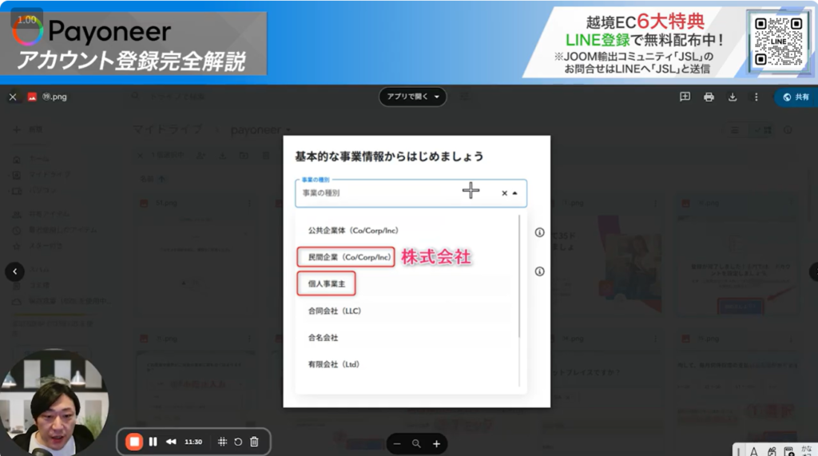Restart the recording with the circular arrow
Screen dimensions: 818x456
pyautogui.click(x=238, y=442)
